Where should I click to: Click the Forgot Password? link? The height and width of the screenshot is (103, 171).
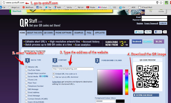(x=151, y=23)
